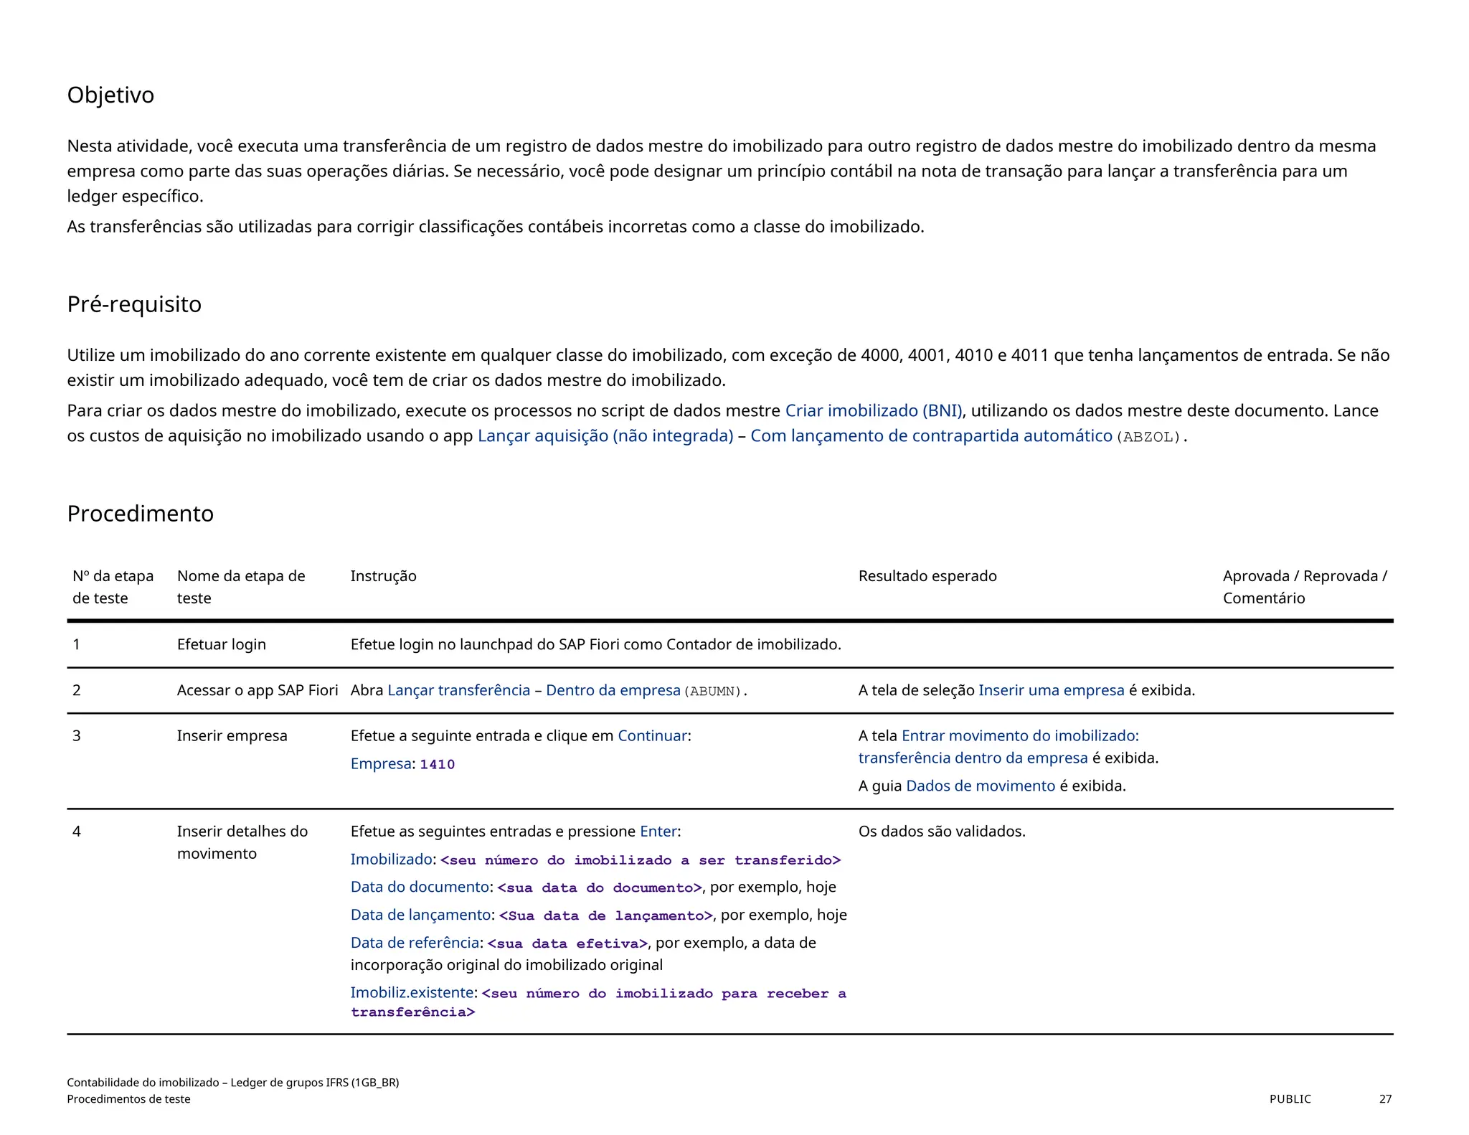This screenshot has height=1135, width=1469.
Task: Click the Continuar link in step 3
Action: [x=652, y=735]
